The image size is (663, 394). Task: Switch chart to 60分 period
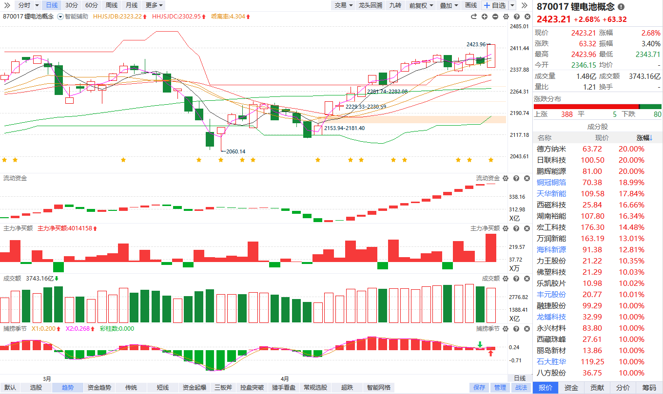91,5
